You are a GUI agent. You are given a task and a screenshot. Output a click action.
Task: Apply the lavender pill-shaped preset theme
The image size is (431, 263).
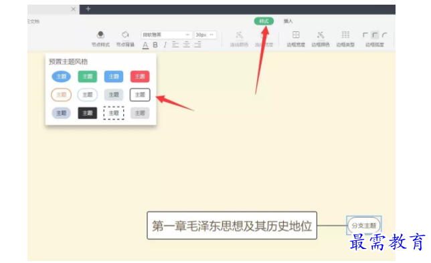tap(62, 113)
